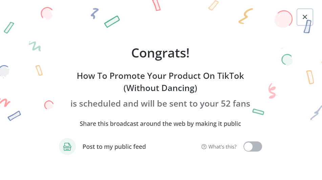
Task: Click the blue squiggle confetti at the top
Action: 94,14
